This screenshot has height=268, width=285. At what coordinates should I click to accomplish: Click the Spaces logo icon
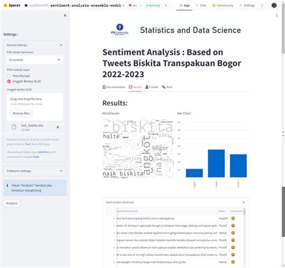(5, 5)
